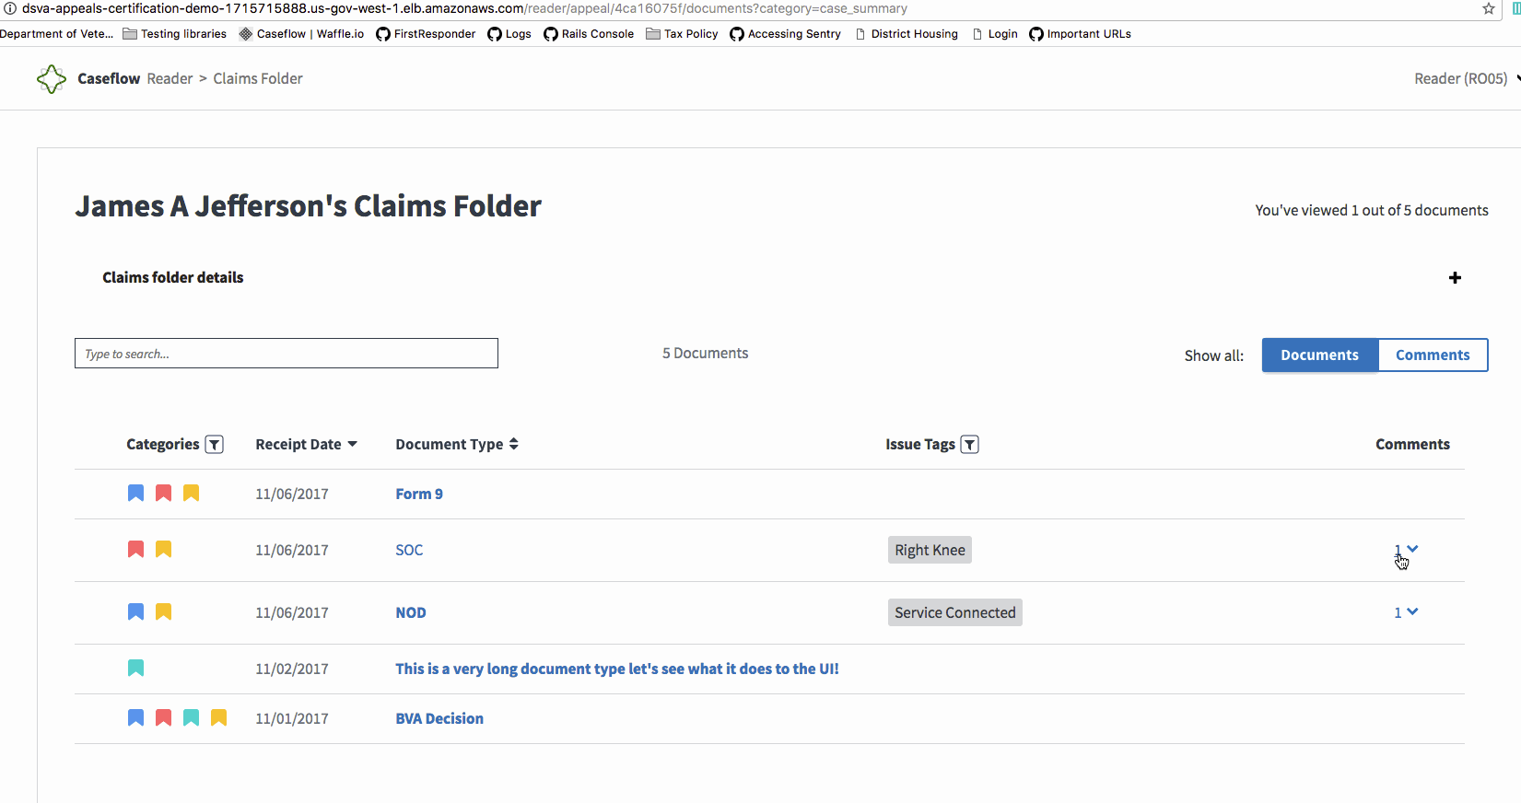Screen dimensions: 1521x803
Task: Click the 5 Documents count text
Action: (x=705, y=354)
